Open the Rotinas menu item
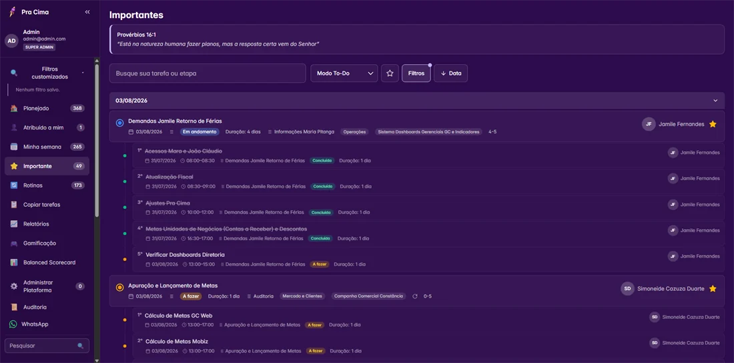The image size is (734, 363). point(47,186)
